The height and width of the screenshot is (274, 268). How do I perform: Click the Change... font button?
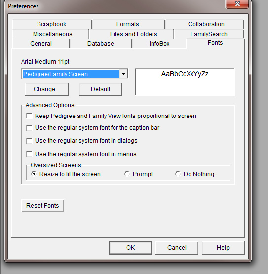47,89
